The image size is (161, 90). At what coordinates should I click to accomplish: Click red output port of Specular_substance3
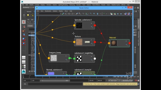click(95, 25)
